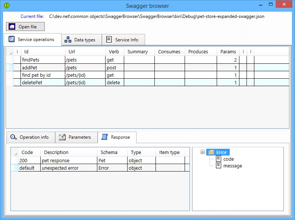Click the post verb cell
Viewport: 295px width, 220px height.
pos(115,67)
